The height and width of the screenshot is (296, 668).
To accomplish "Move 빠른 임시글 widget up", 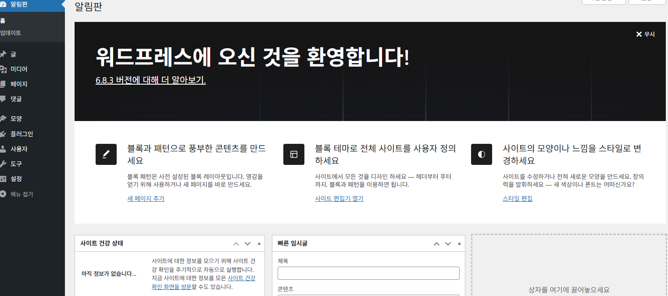I will point(436,244).
